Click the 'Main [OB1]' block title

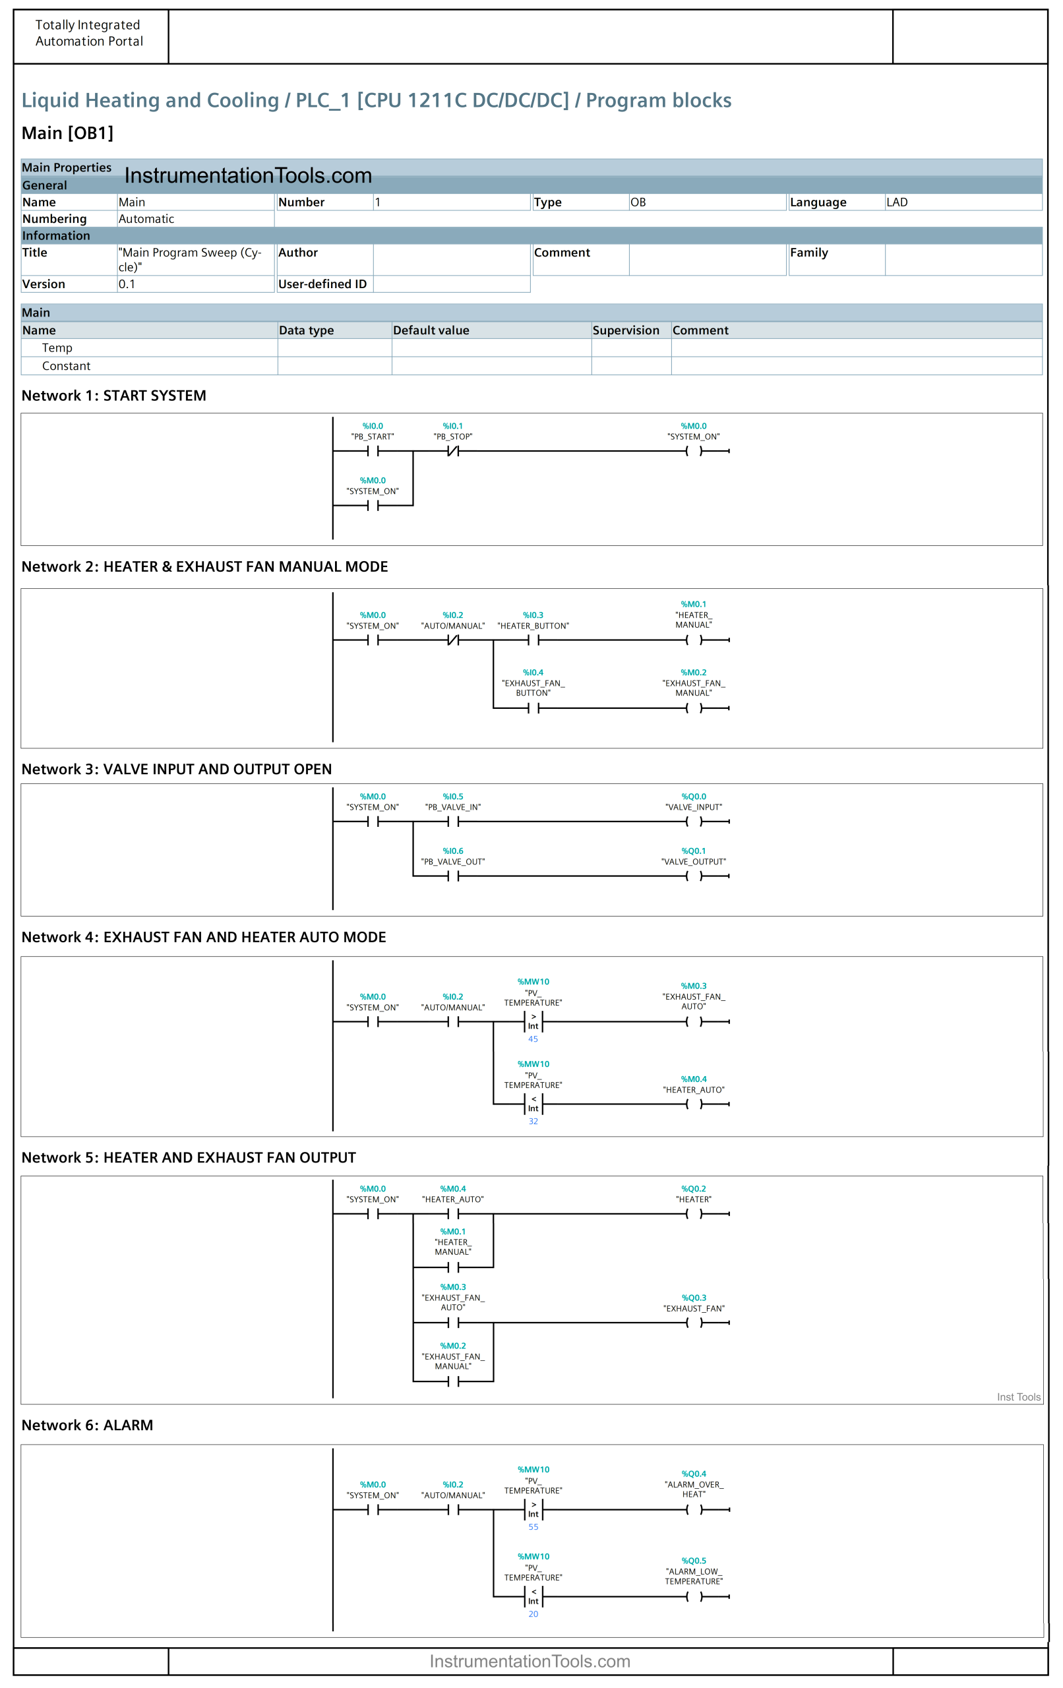tap(67, 133)
